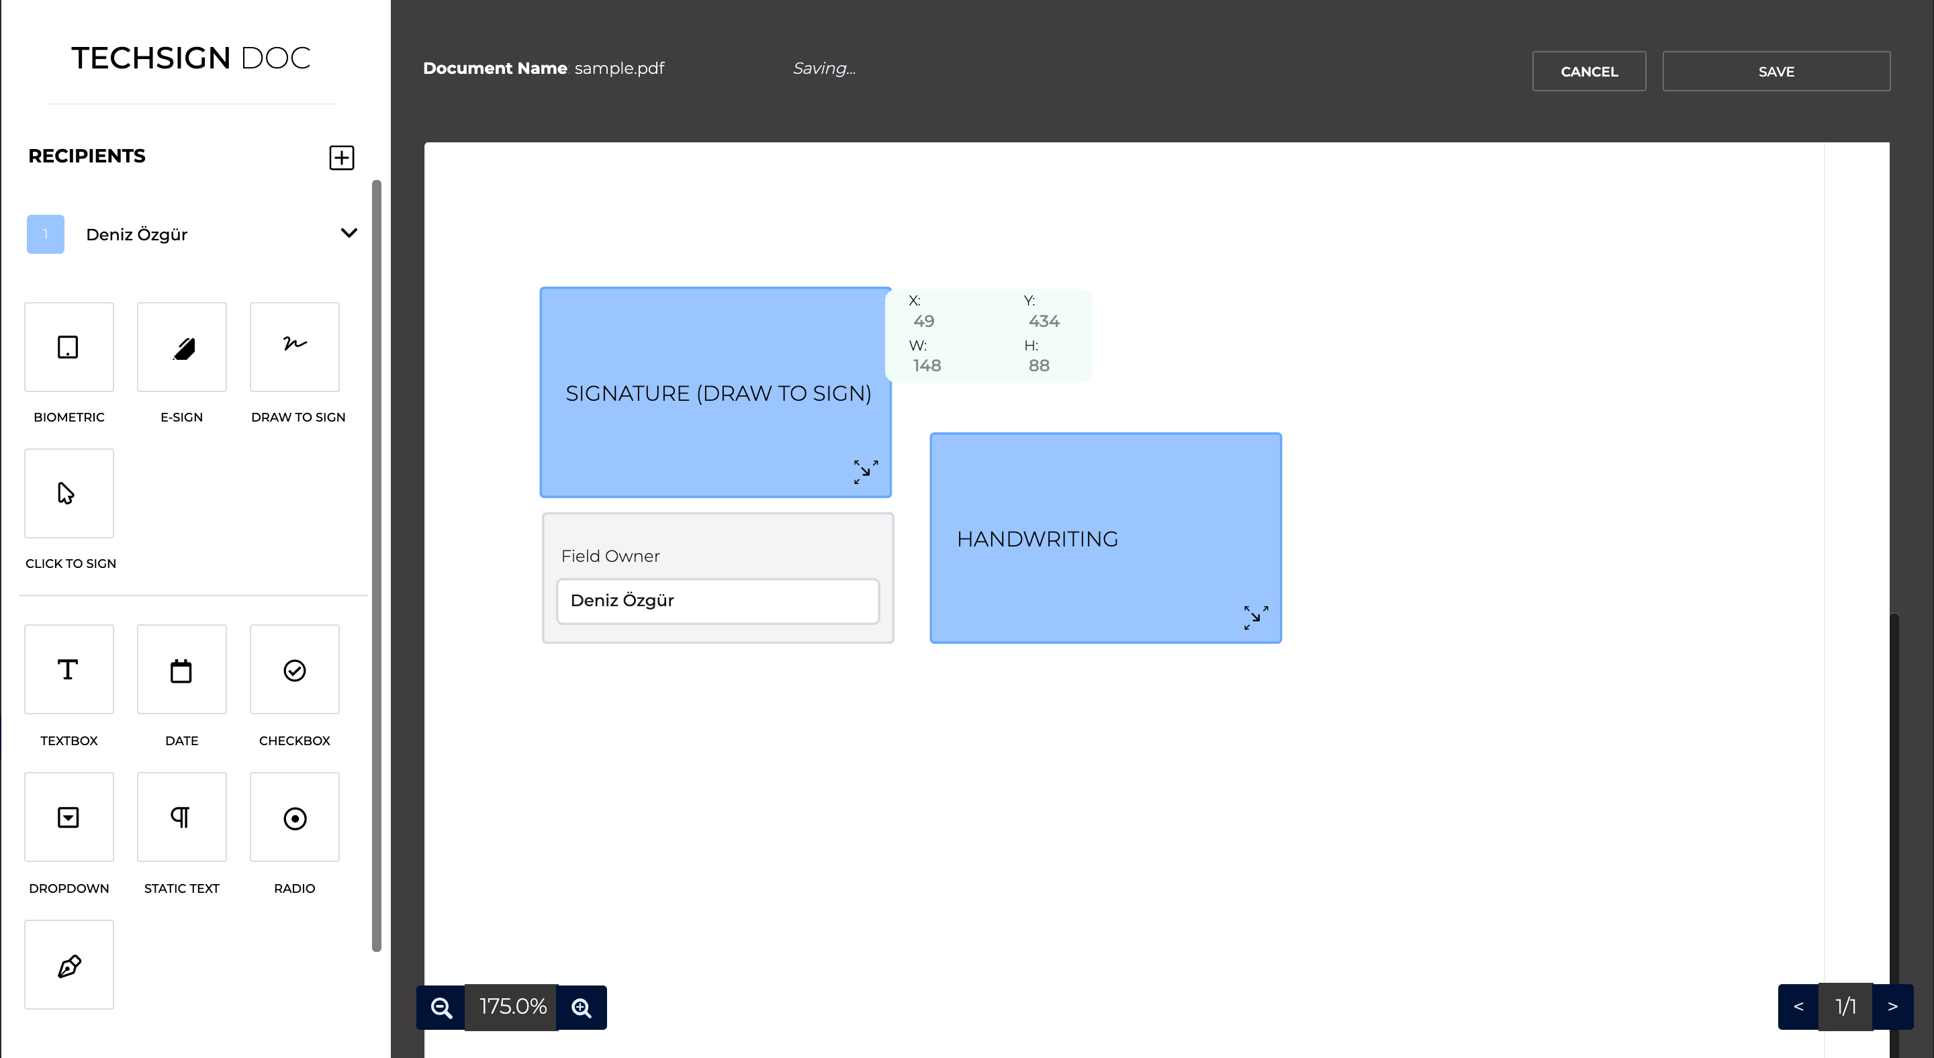Screen dimensions: 1934x1058
Task: Select the Radio field tool
Action: pyautogui.click(x=294, y=817)
